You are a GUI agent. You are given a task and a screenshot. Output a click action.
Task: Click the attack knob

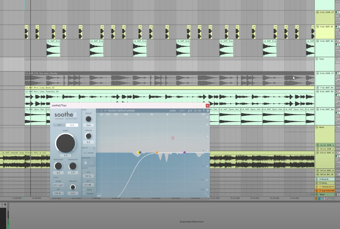click(x=88, y=119)
